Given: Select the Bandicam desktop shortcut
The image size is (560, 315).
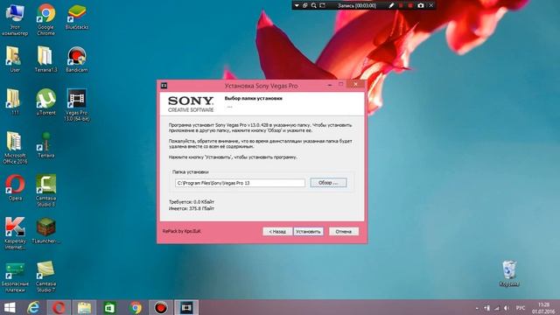Looking at the screenshot, I should 77,59.
